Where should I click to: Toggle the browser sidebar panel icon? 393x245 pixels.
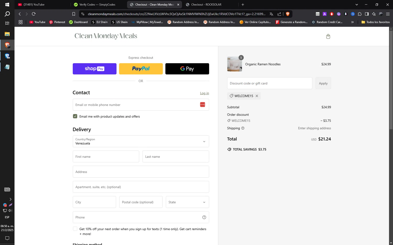pos(367,14)
